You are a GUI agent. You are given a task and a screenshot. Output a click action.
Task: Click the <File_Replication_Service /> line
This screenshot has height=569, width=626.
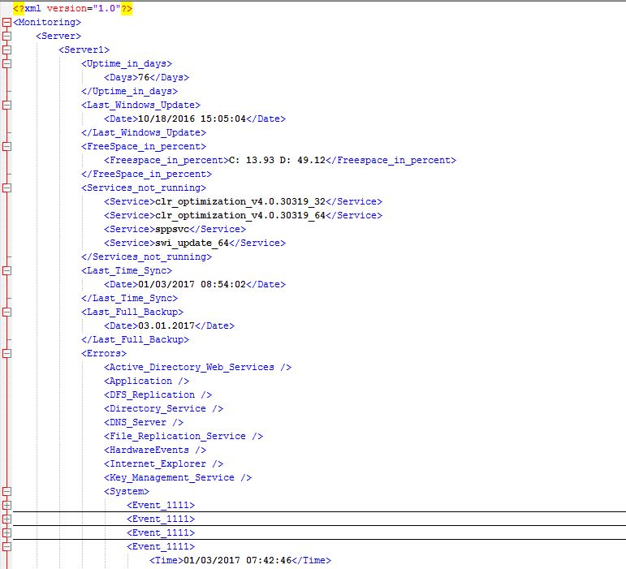tap(183, 436)
